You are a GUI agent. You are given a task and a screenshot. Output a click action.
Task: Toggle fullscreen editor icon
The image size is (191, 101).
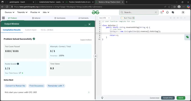(185, 18)
